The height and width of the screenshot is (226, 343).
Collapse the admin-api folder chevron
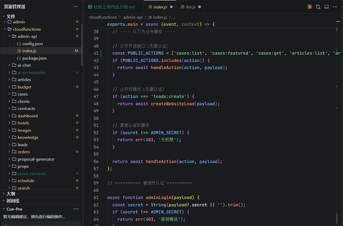pyautogui.click(x=9, y=36)
